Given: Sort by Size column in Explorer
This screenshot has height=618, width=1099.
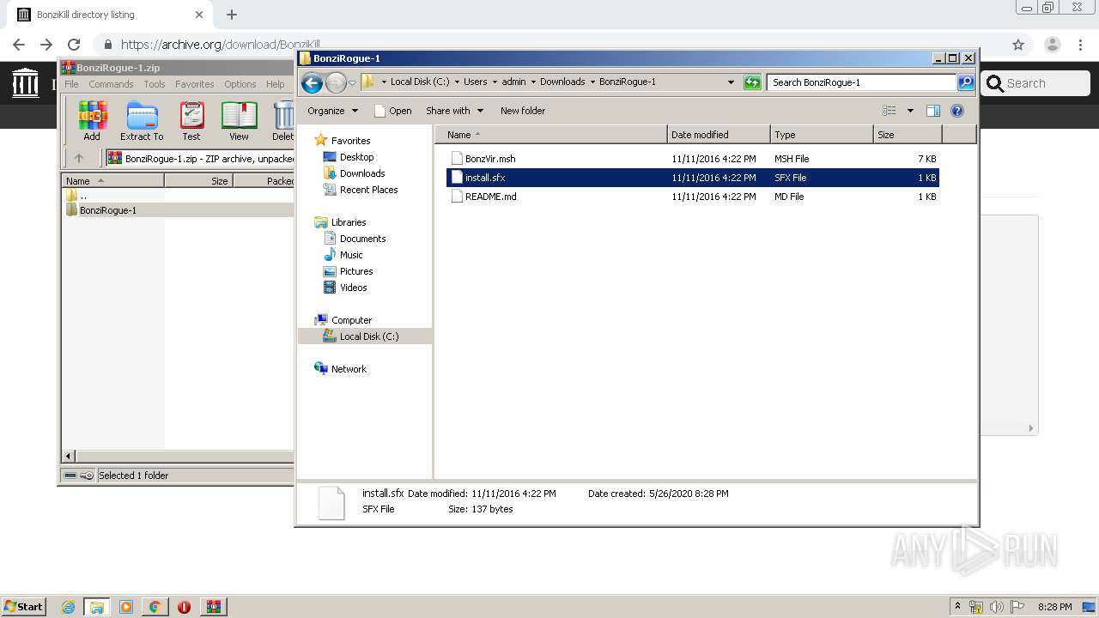Looking at the screenshot, I should coord(908,135).
